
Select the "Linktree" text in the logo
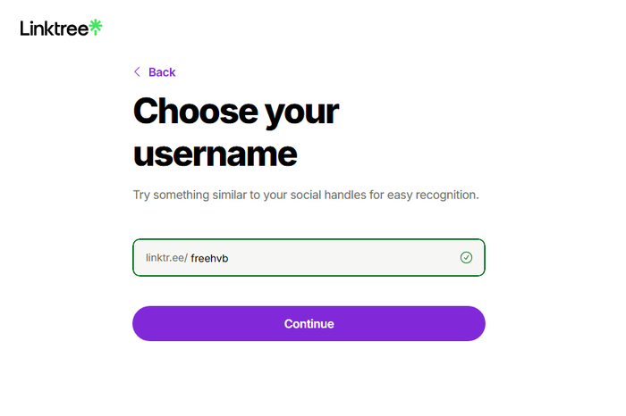[54, 29]
